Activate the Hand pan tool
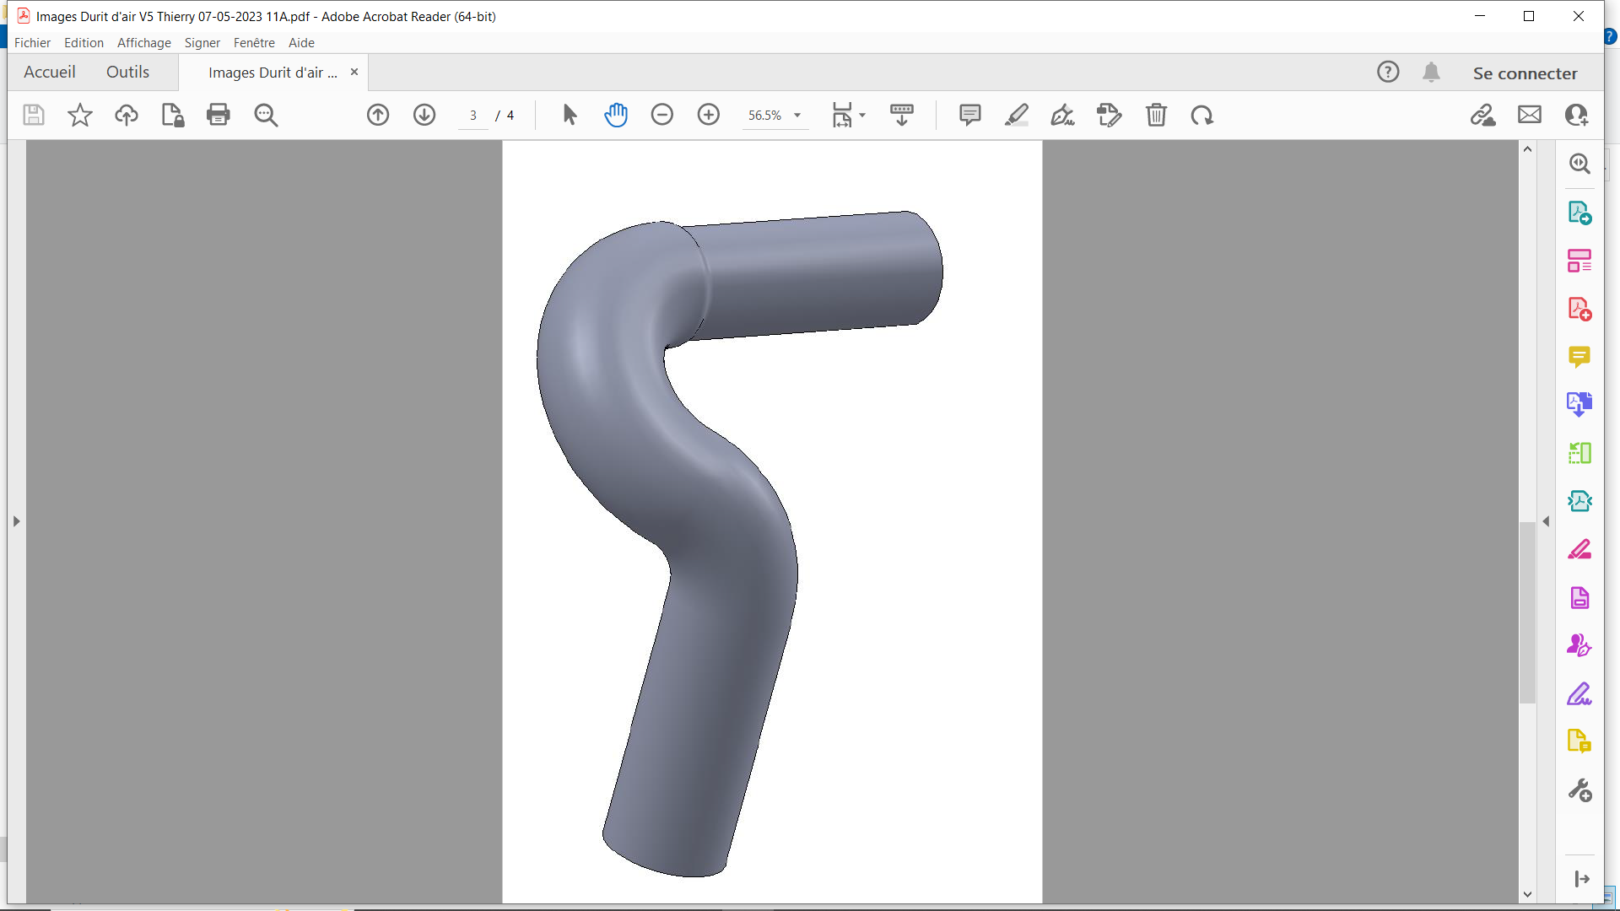 point(616,115)
